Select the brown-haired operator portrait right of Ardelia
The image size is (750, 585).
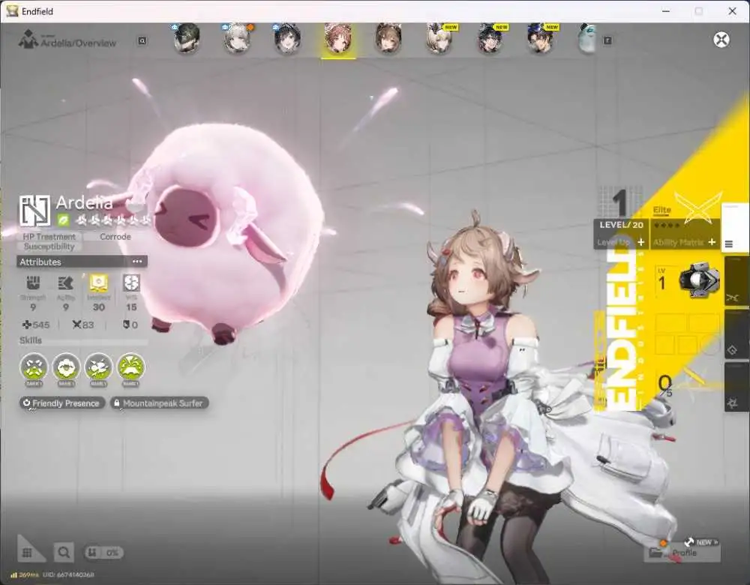388,38
